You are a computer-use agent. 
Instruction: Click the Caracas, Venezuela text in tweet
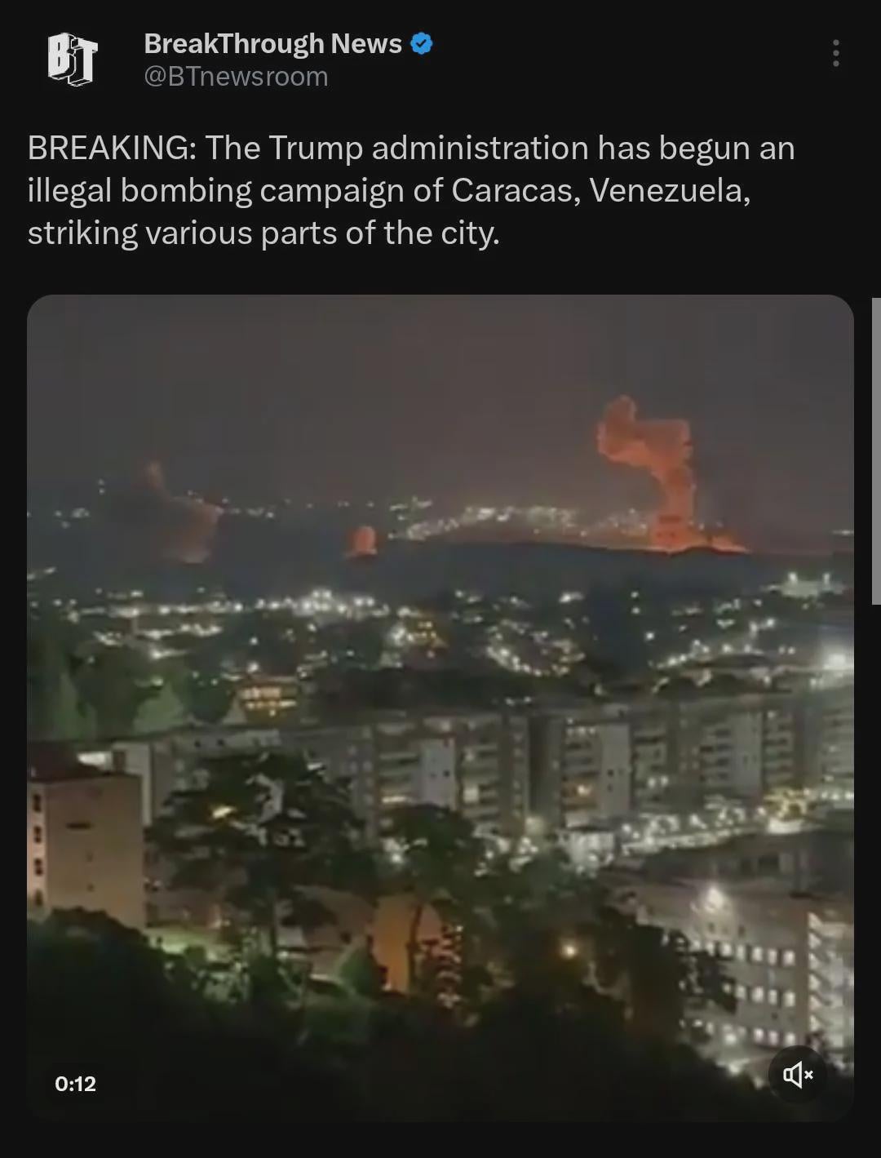(x=600, y=191)
